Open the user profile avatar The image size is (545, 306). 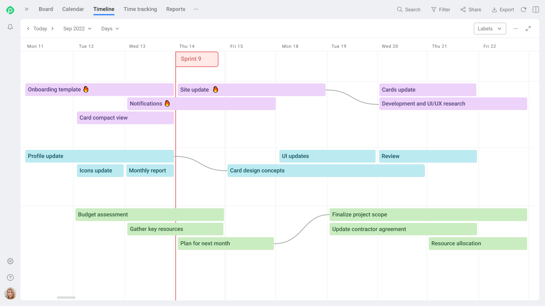[x=10, y=293]
